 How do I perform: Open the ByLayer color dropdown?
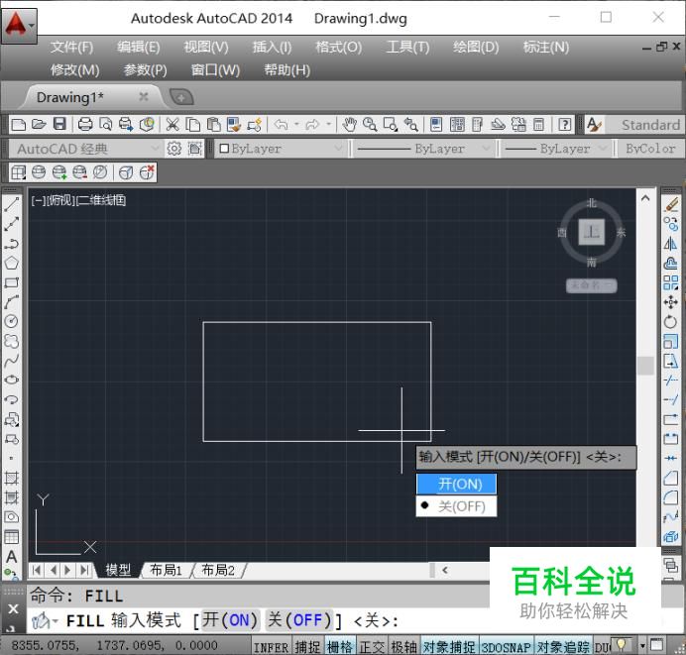pos(281,149)
